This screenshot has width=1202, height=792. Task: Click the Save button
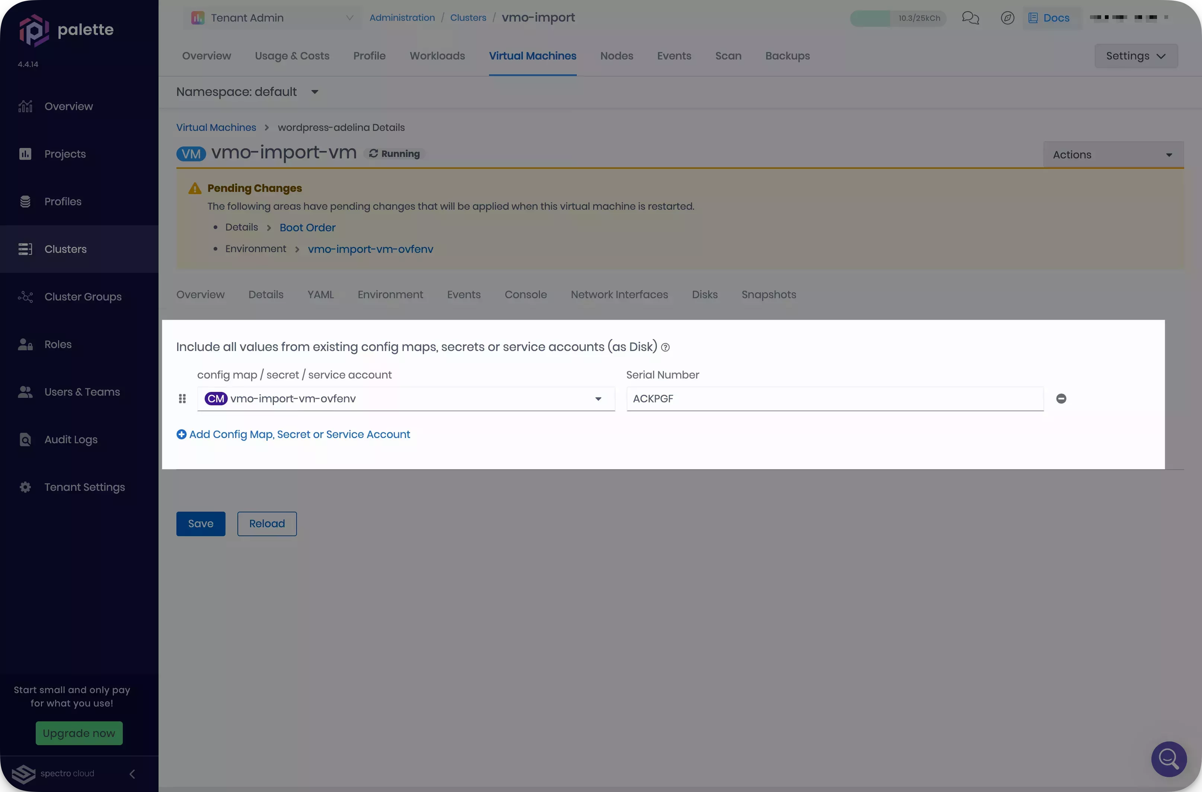pyautogui.click(x=201, y=523)
